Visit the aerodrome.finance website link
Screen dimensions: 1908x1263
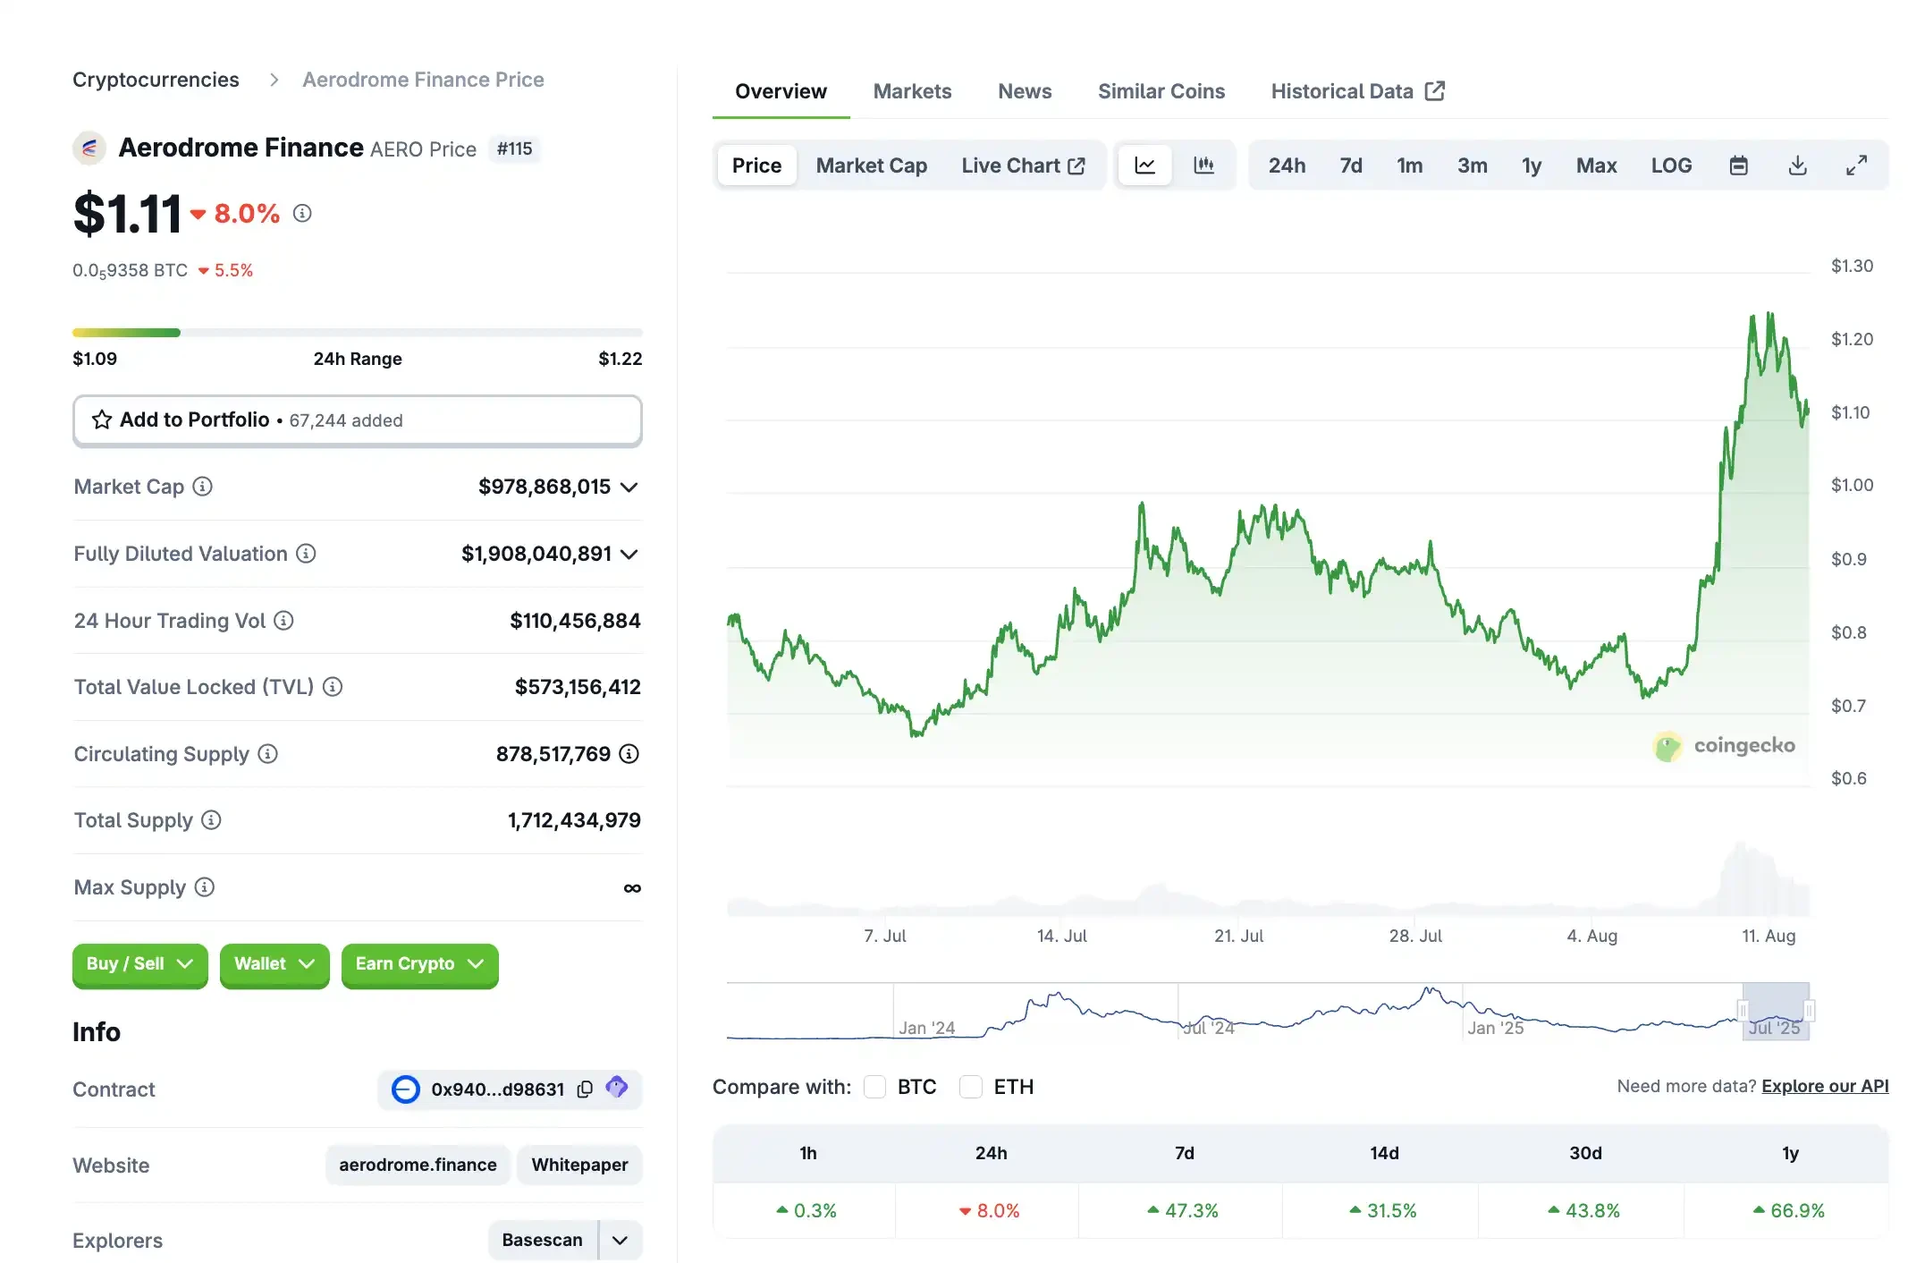tap(417, 1165)
